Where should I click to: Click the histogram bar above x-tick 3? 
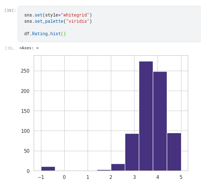[132, 152]
